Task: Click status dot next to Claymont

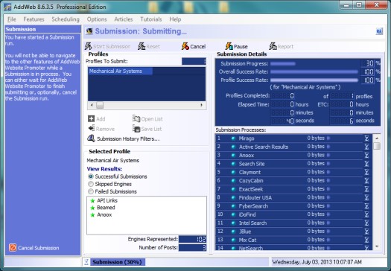Action: tap(233, 172)
